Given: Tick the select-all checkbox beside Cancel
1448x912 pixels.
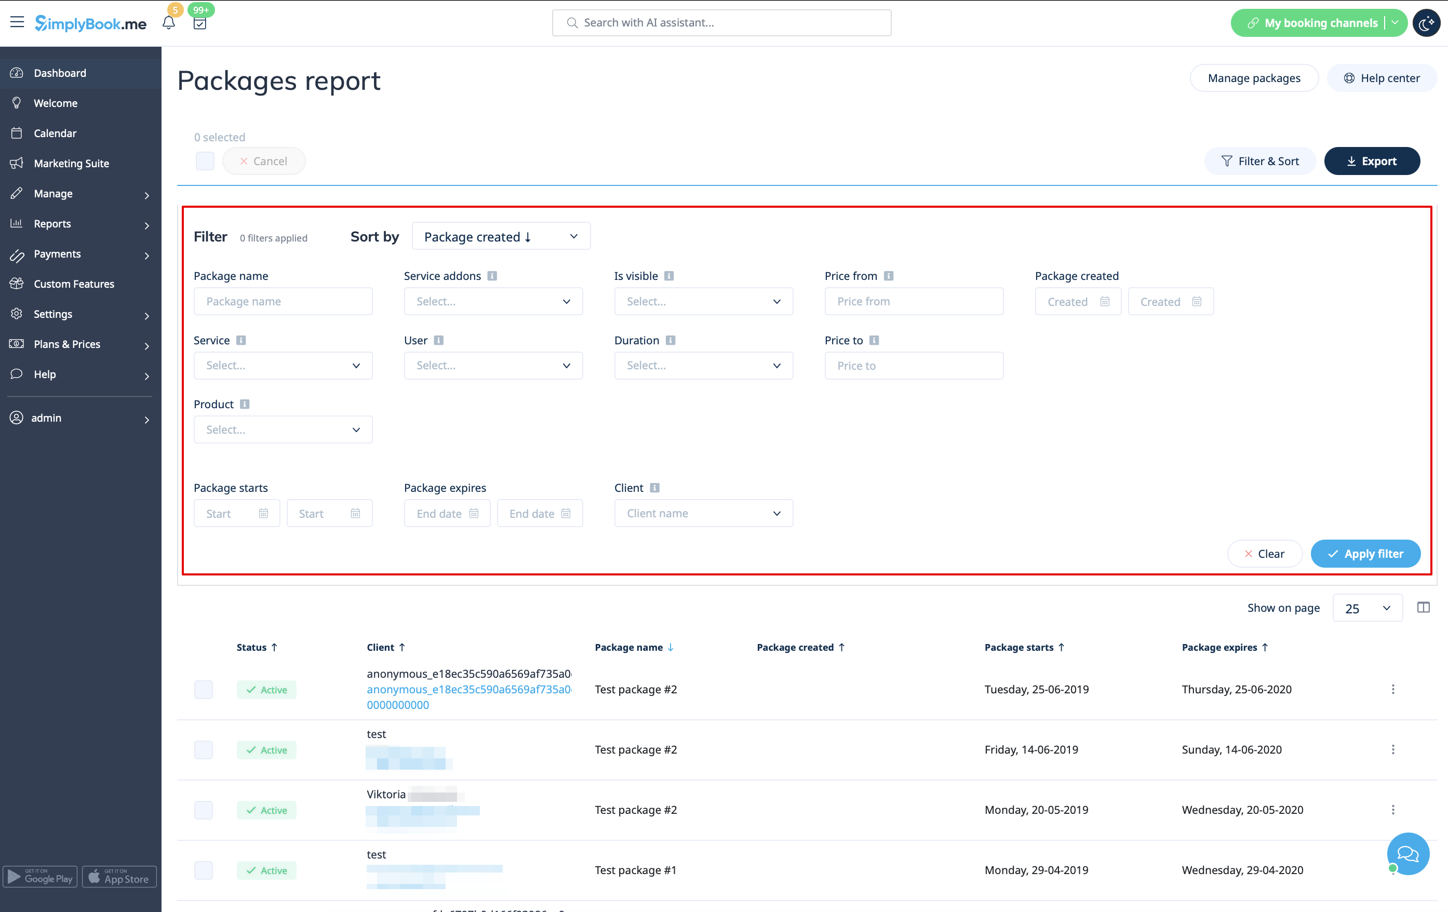Looking at the screenshot, I should tap(205, 161).
